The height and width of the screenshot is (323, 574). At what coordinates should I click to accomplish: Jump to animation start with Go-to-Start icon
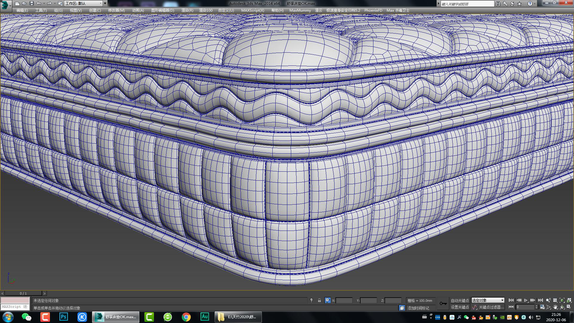click(511, 300)
